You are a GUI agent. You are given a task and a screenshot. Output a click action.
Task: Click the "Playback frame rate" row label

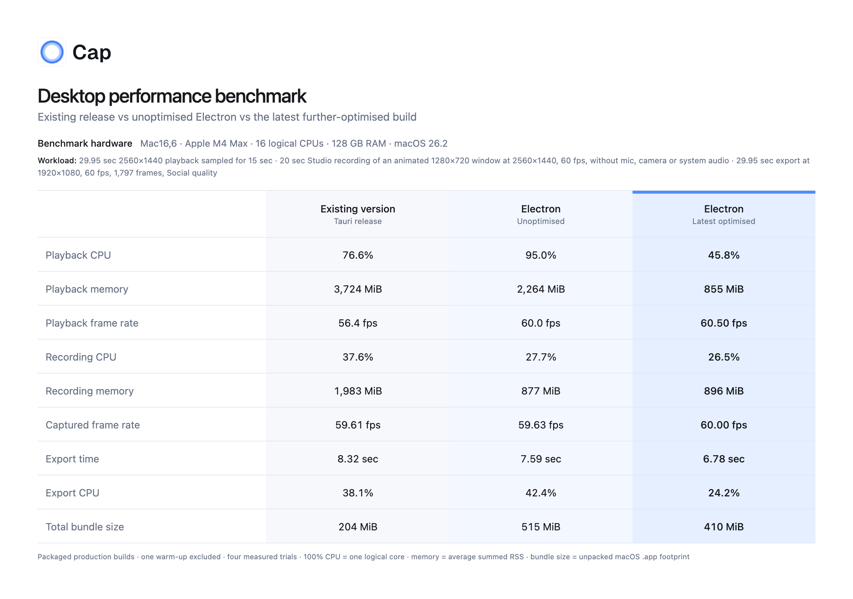pos(92,323)
